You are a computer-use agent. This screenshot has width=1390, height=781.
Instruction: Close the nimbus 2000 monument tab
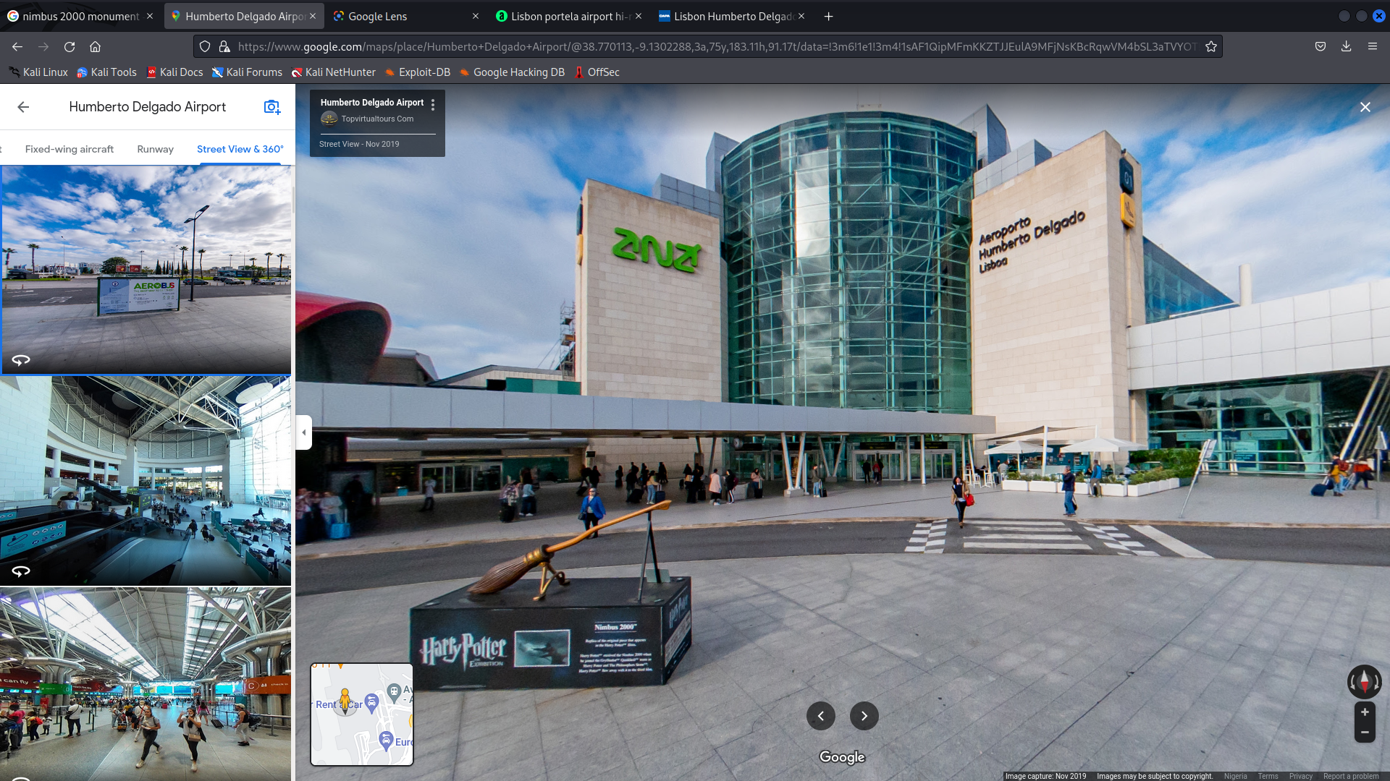pyautogui.click(x=150, y=16)
